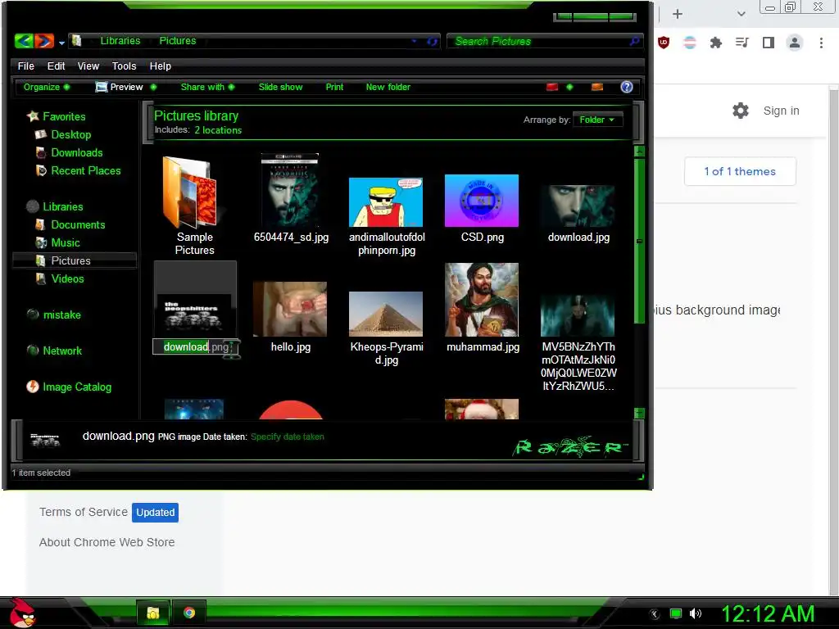Select the Sample Pictures folder

tap(195, 206)
